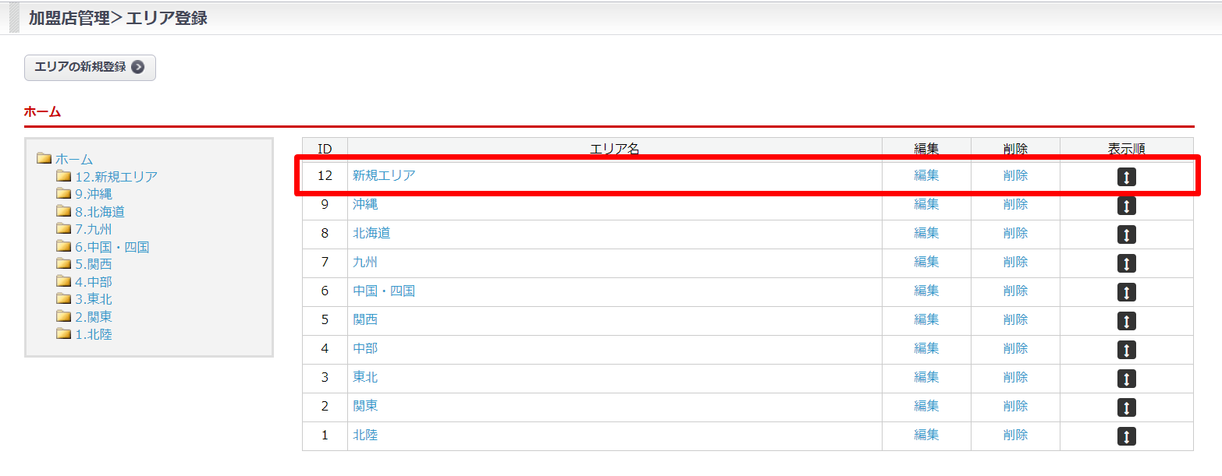
Task: Click the 表示順 column header
Action: [x=1126, y=149]
